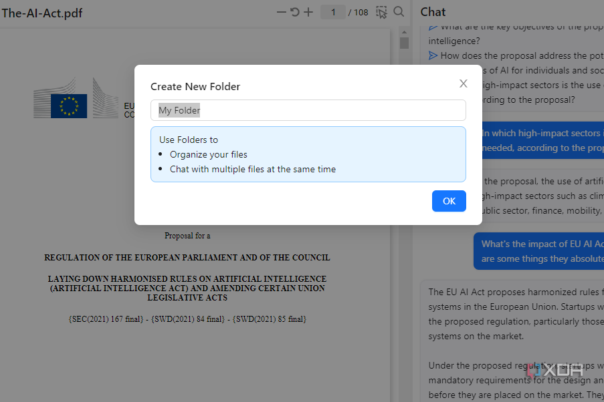
Task: Click the 'What's the impact of EU AI' message
Action: click(x=538, y=251)
